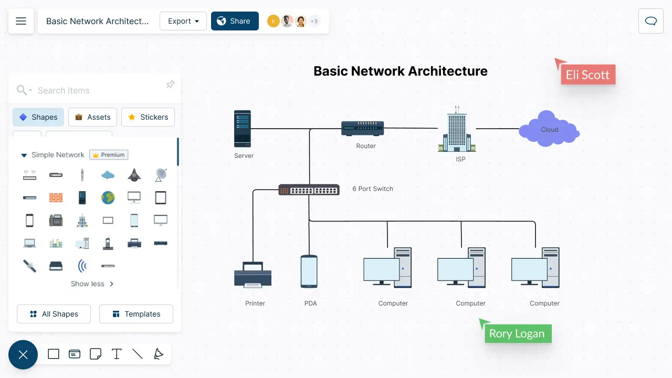Select the Server icon on canvas
This screenshot has width=672, height=378.
pyautogui.click(x=243, y=129)
